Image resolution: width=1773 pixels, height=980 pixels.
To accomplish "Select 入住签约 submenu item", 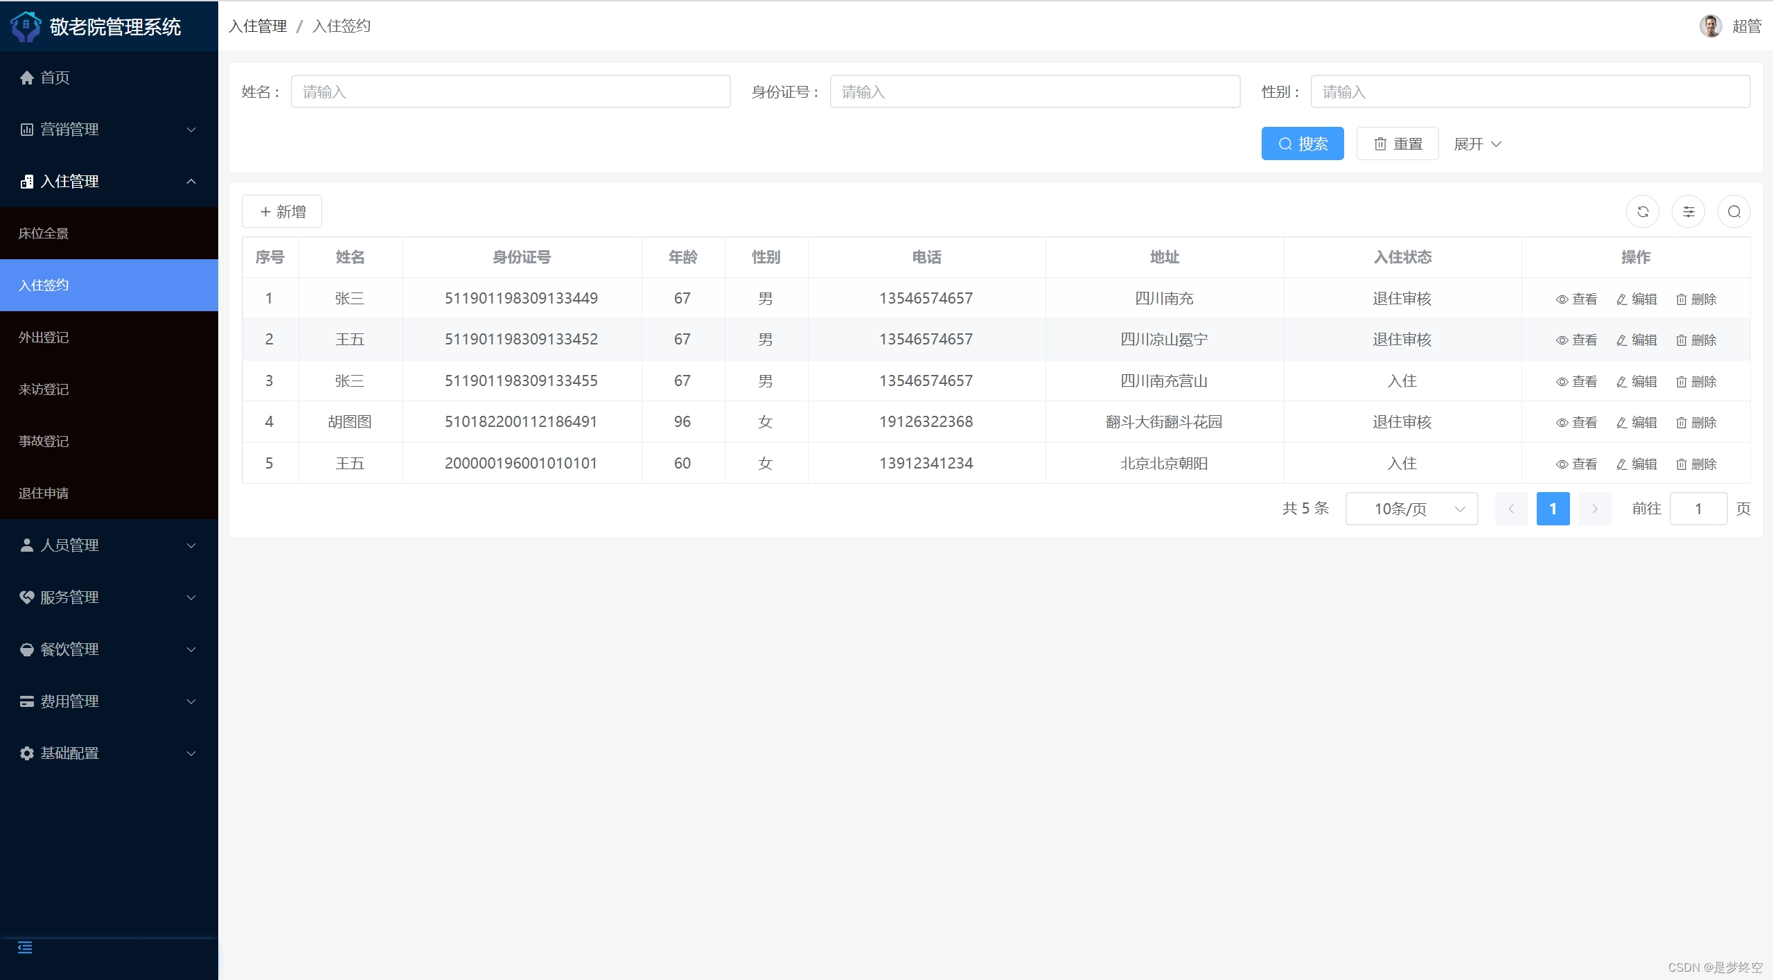I will tap(109, 286).
